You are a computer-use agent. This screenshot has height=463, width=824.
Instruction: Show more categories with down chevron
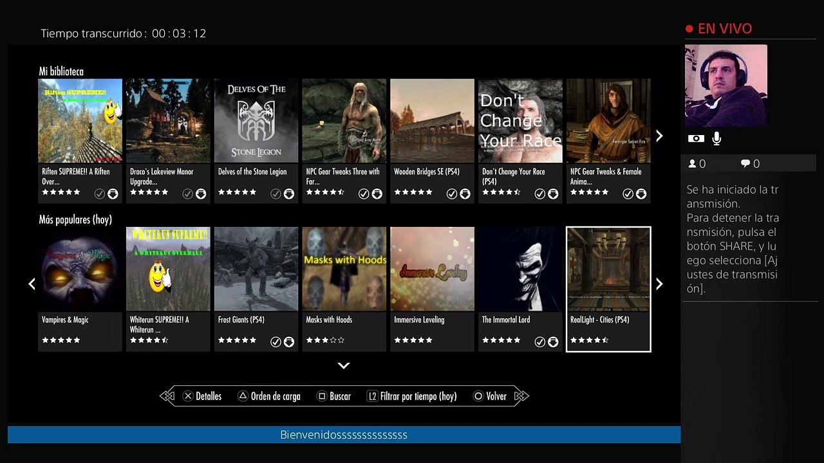click(344, 365)
